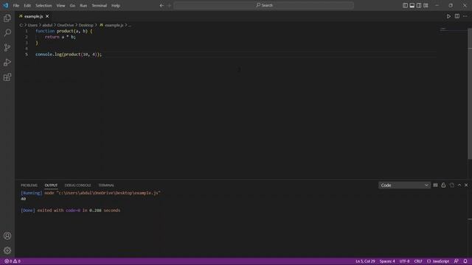Toggle output scroll lock
This screenshot has width=472, height=265.
(443, 185)
